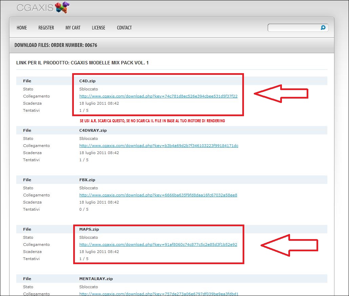Click the C4D.zip attempts value 1 / 5
This screenshot has height=296, width=349.
[x=84, y=110]
